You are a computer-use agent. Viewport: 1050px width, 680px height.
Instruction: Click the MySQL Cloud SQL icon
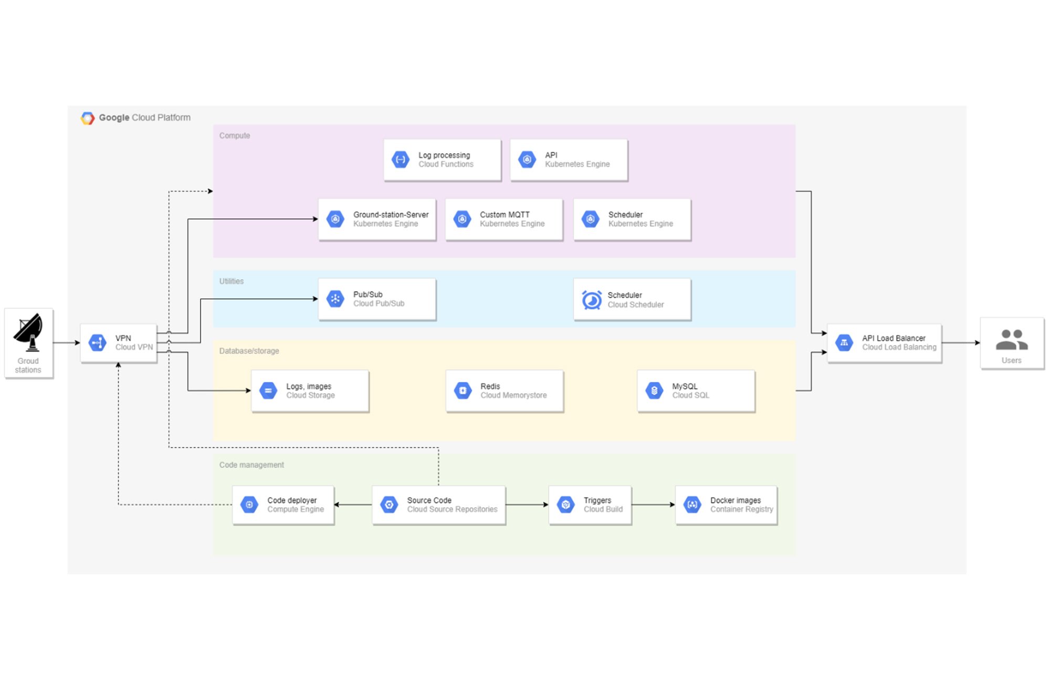point(654,391)
